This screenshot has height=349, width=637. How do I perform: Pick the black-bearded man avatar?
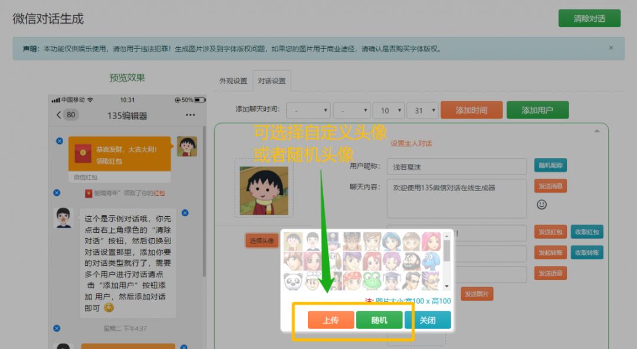point(411,261)
